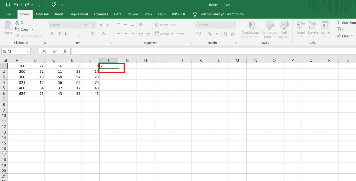Activate the Format Painter
Image resolution: width=356 pixels, height=181 pixels.
pos(29,36)
